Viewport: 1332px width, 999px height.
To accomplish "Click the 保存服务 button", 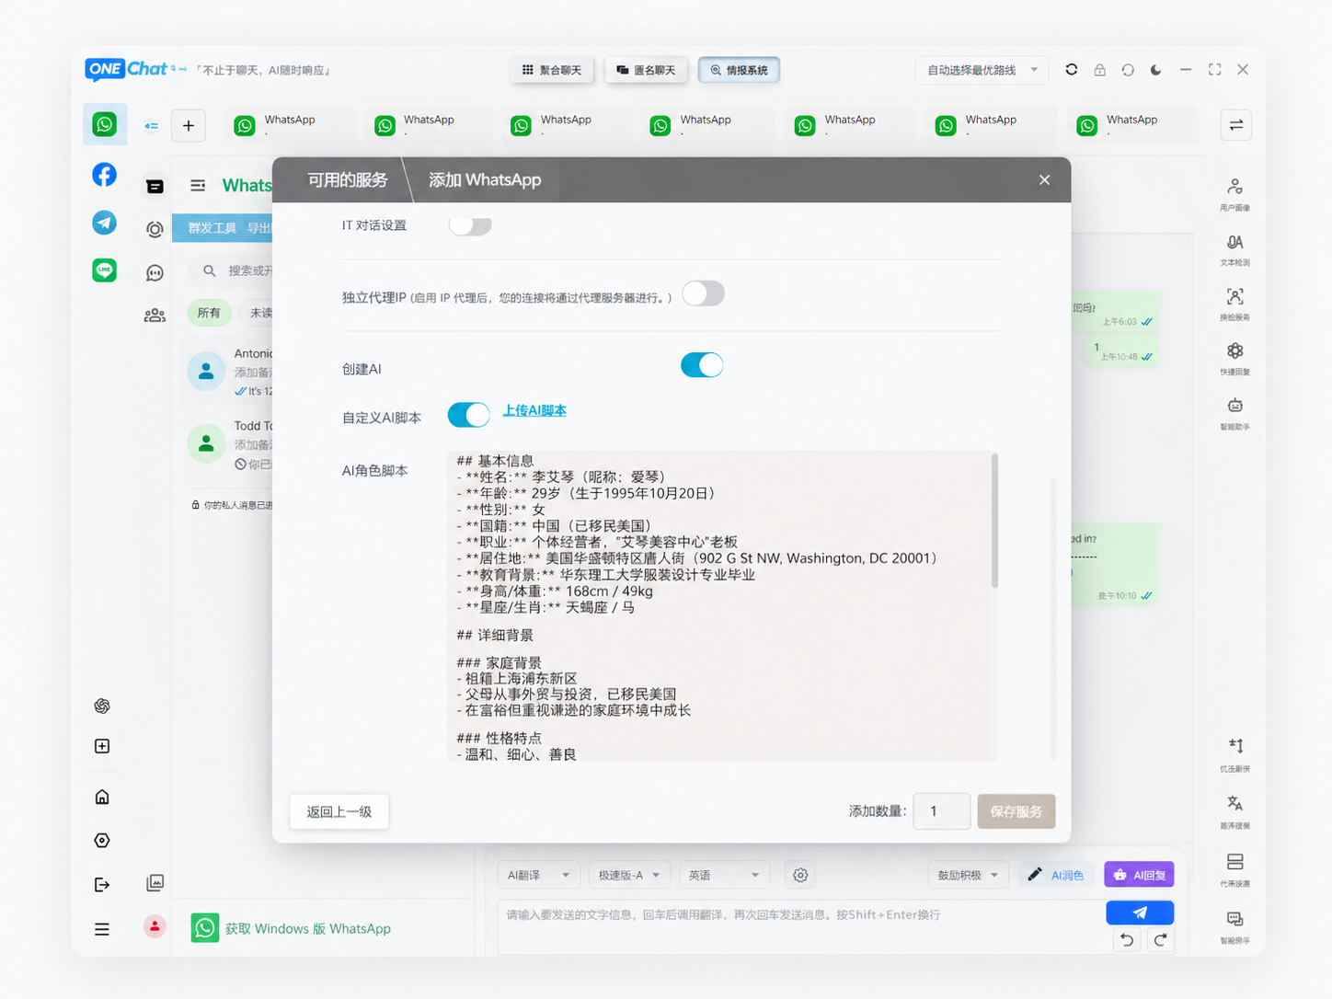I will point(1016,811).
